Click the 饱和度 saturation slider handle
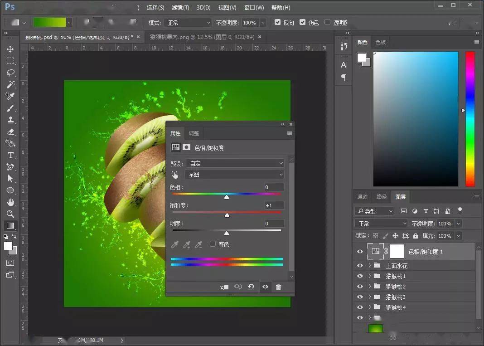This screenshot has width=484, height=346. point(227,215)
